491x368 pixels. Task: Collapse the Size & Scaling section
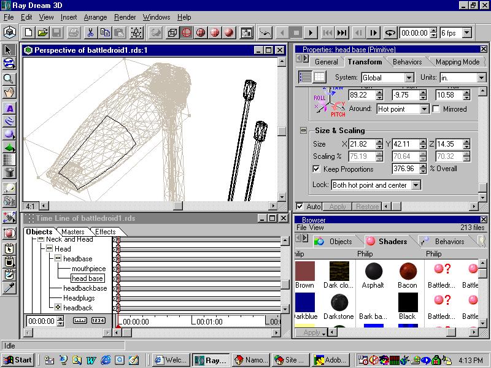pos(303,130)
